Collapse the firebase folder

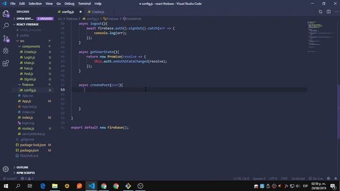coord(28,84)
